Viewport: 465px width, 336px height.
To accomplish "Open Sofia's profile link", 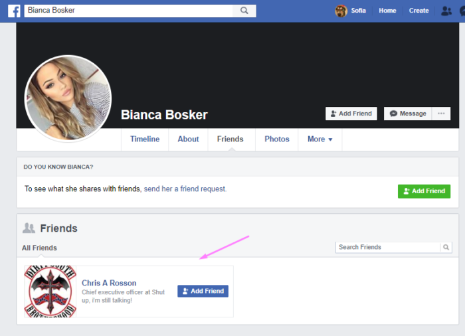I will tap(358, 11).
